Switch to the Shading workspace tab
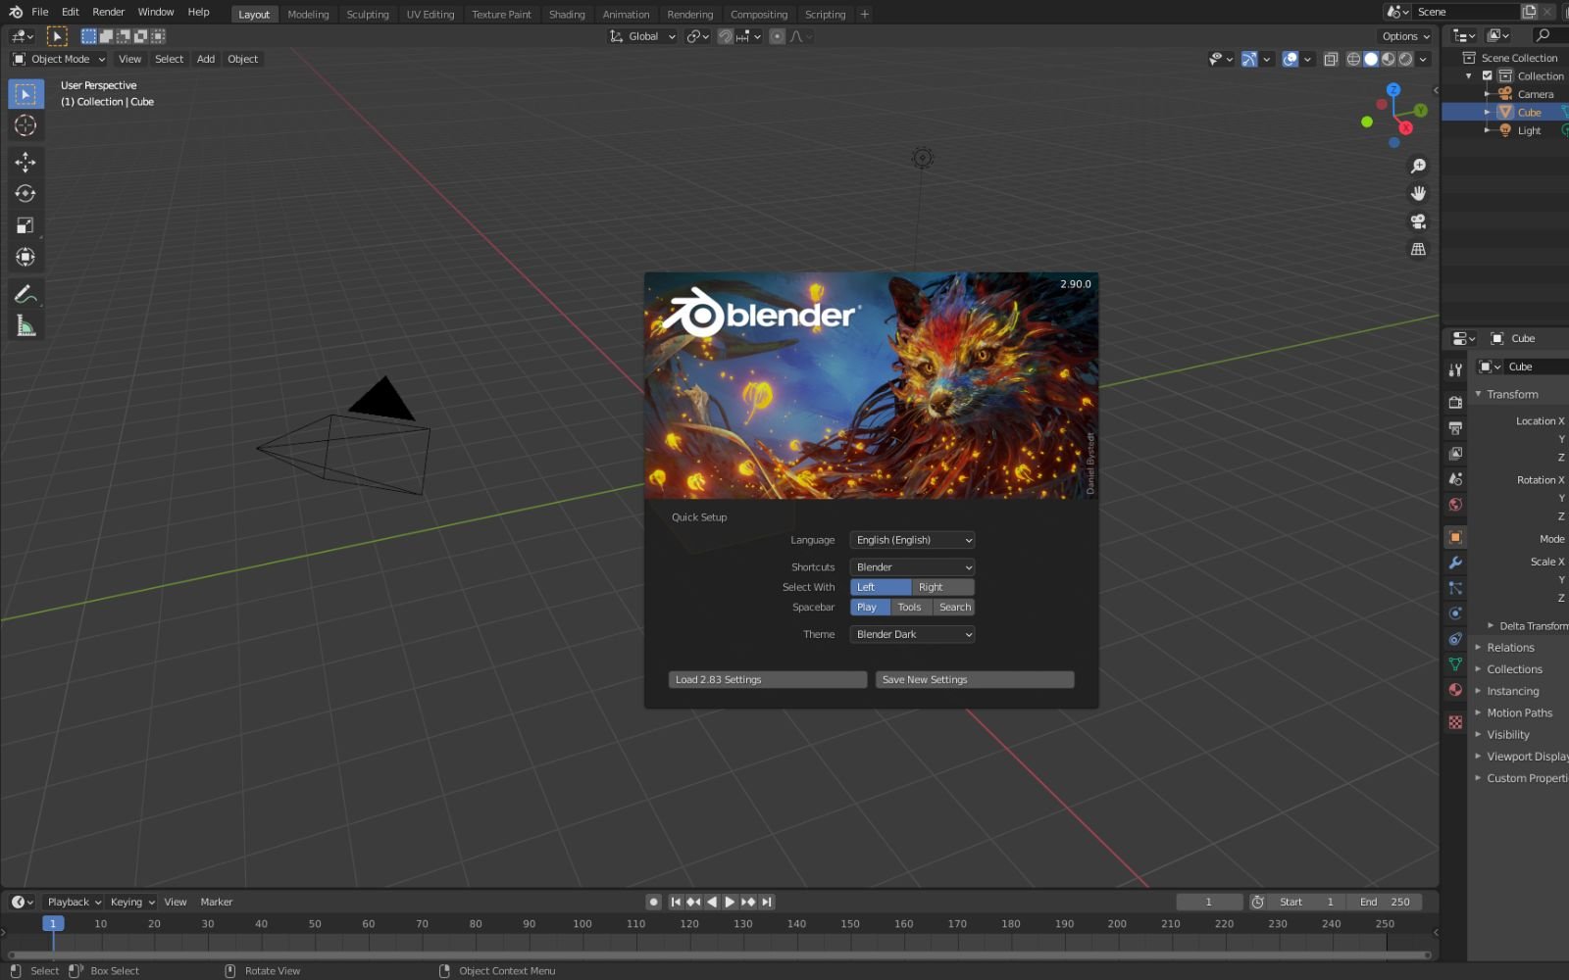The height and width of the screenshot is (980, 1569). tap(567, 14)
